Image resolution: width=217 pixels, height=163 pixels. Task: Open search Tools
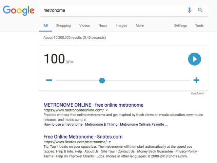click(x=199, y=25)
